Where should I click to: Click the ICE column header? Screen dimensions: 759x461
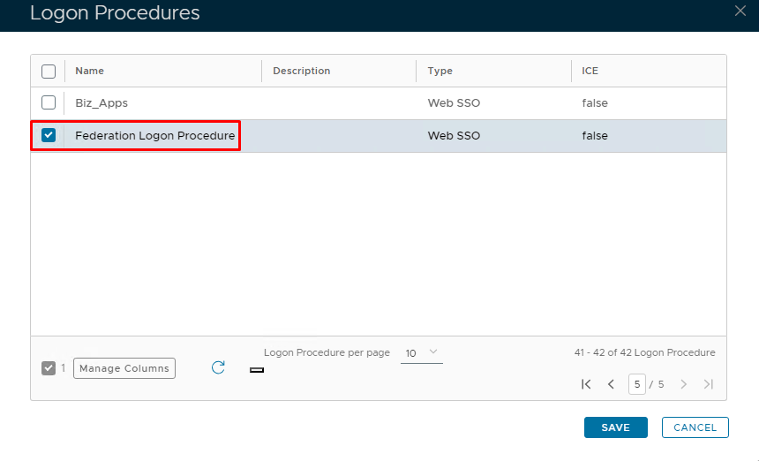pyautogui.click(x=590, y=71)
